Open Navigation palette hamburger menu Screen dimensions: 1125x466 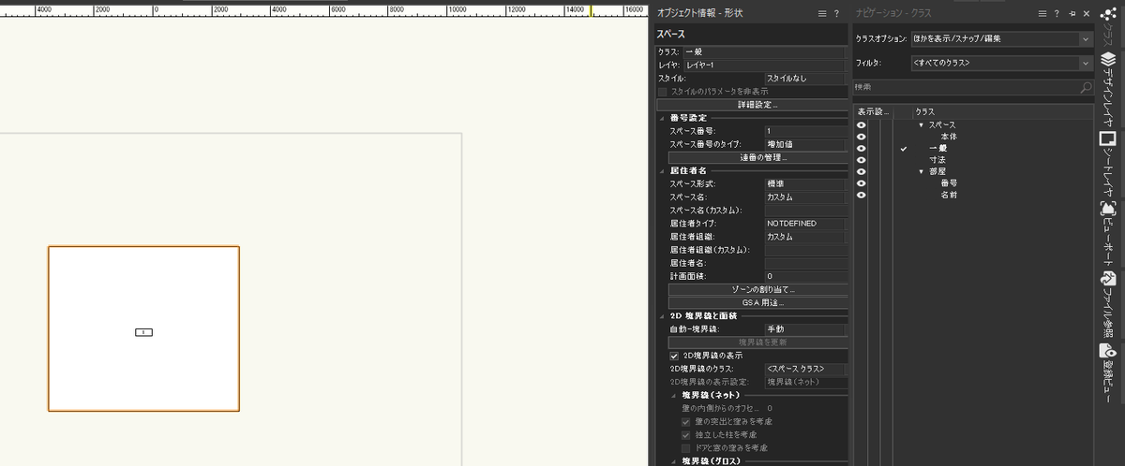click(1044, 13)
